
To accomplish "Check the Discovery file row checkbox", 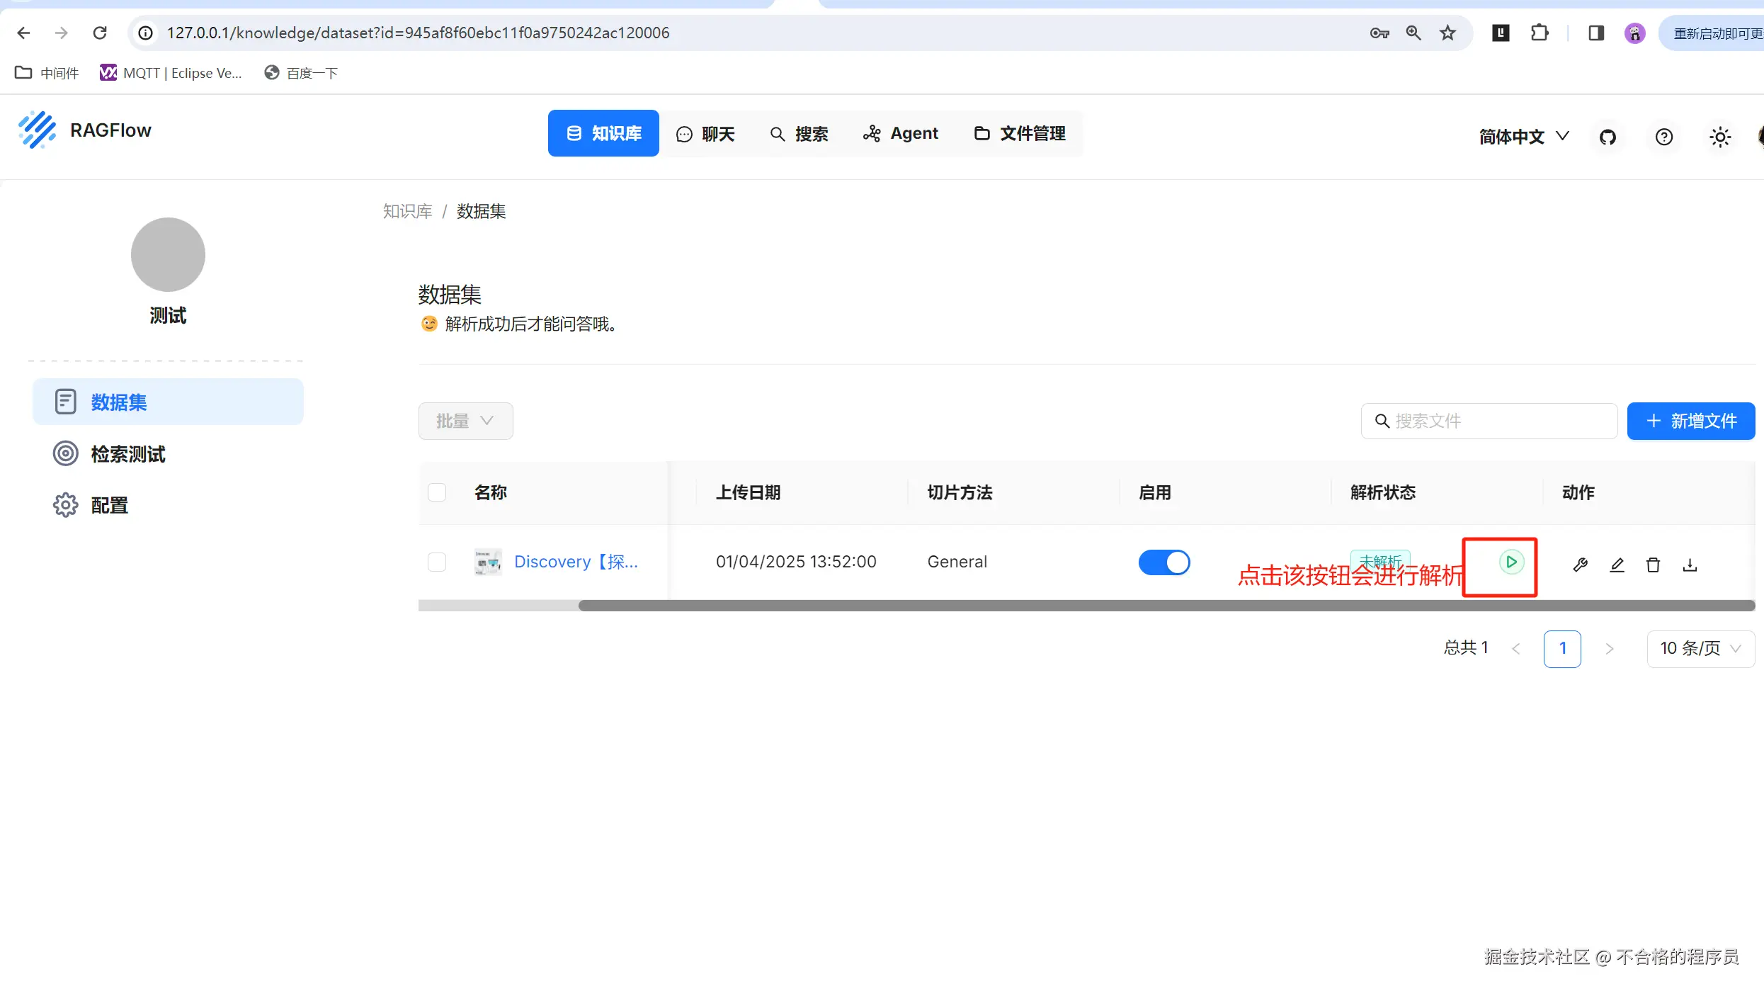I will click(x=437, y=562).
